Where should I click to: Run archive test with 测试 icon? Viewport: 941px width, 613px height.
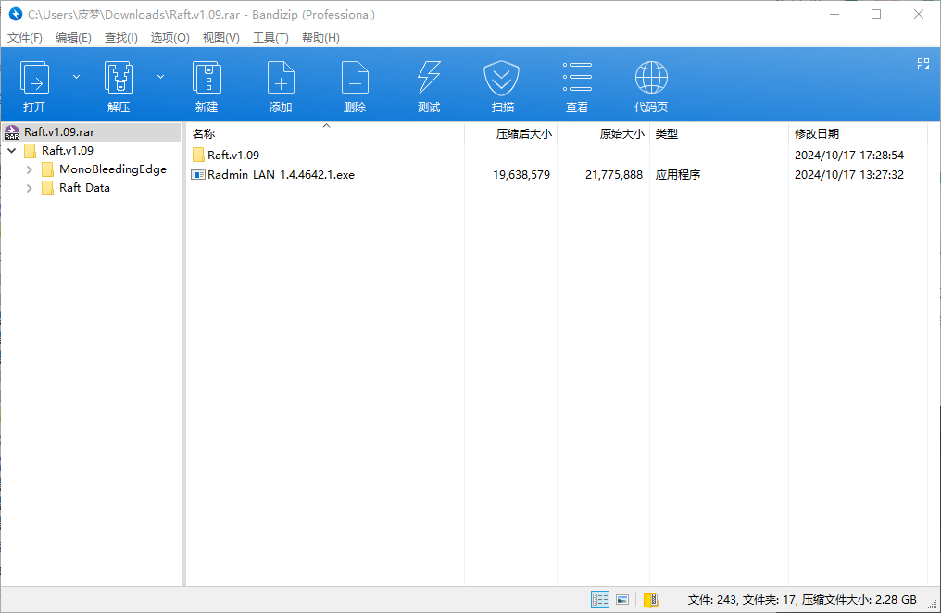(429, 79)
